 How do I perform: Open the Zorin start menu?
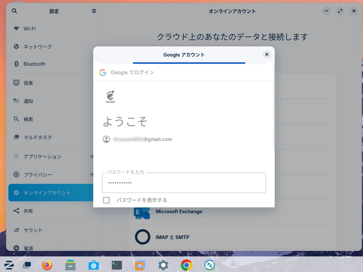click(x=9, y=265)
